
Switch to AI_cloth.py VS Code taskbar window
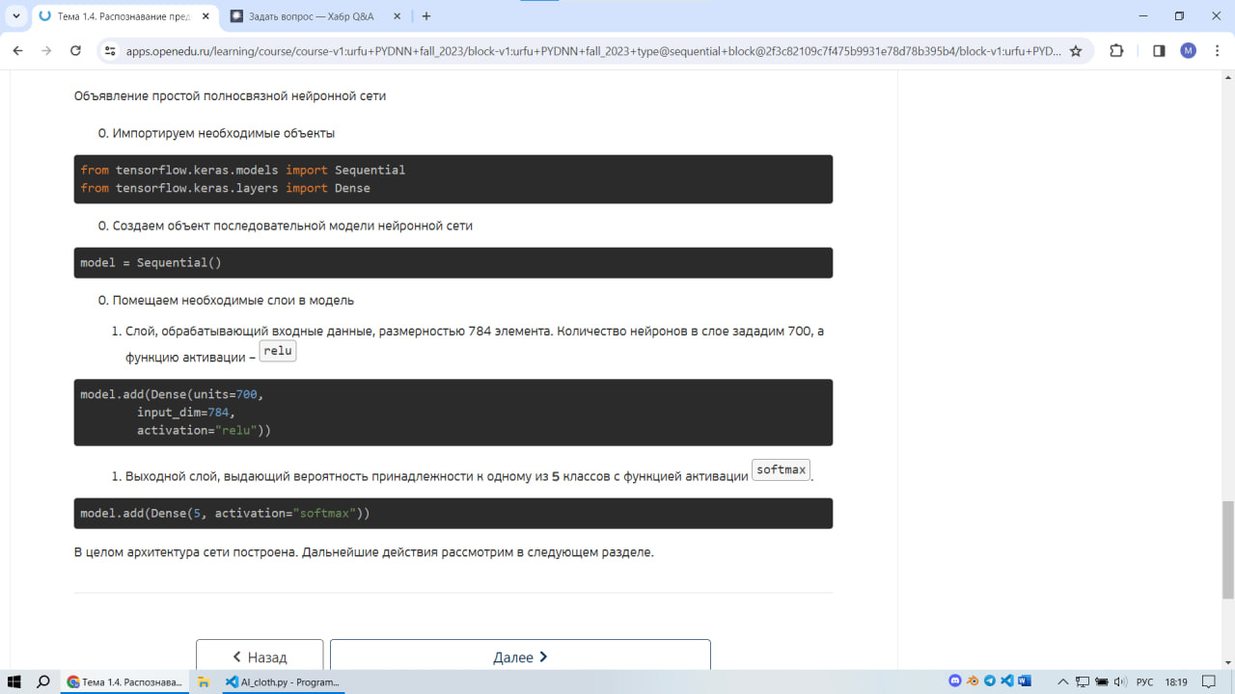[x=283, y=681]
